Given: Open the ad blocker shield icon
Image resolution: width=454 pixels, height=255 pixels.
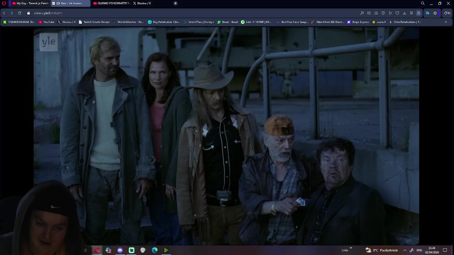Looking at the screenshot, I should tap(383, 13).
